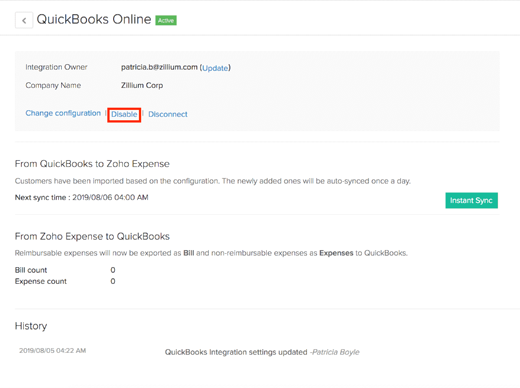Click the From QuickBooks to Zoho Expense heading
The width and height of the screenshot is (520, 388).
[92, 164]
